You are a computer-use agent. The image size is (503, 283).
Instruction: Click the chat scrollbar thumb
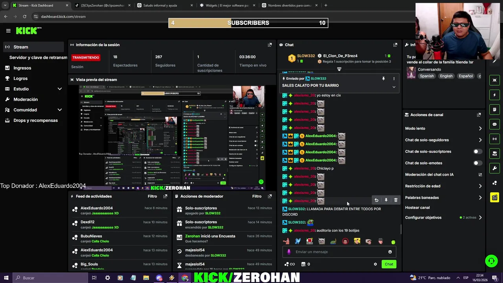pyautogui.click(x=401, y=229)
